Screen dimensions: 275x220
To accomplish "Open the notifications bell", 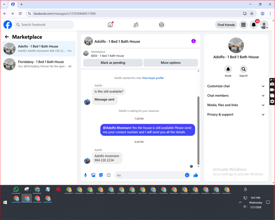I will pyautogui.click(x=254, y=25).
